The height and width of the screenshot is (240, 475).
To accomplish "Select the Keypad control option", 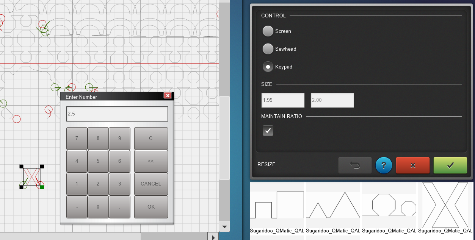I will (x=268, y=67).
